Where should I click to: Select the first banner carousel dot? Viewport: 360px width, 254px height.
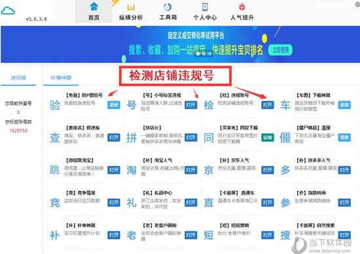pos(198,54)
